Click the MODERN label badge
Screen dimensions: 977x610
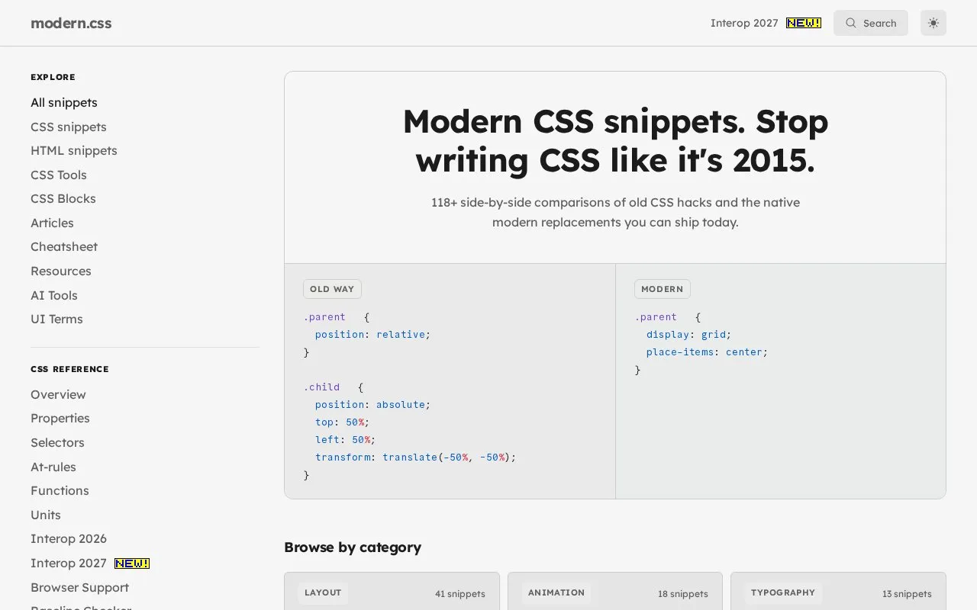click(663, 289)
